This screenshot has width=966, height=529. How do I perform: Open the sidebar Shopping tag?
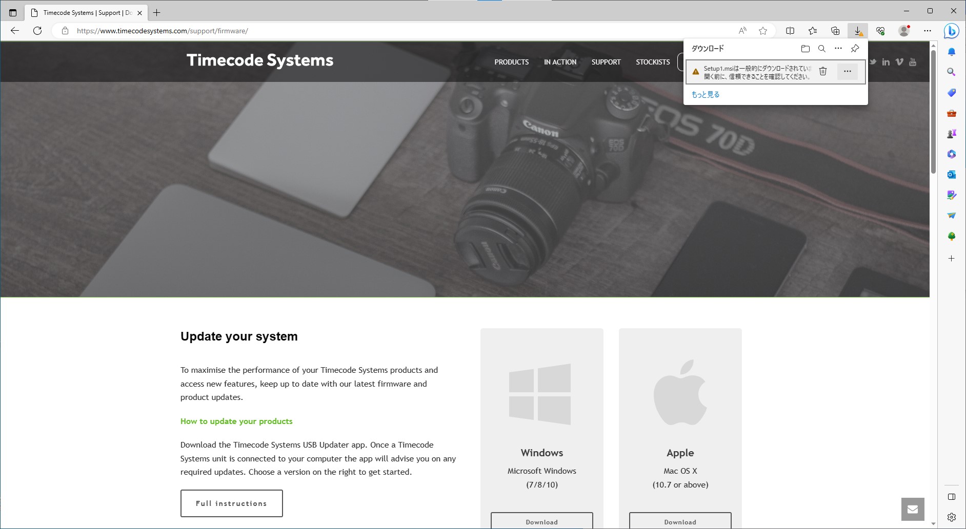click(952, 93)
